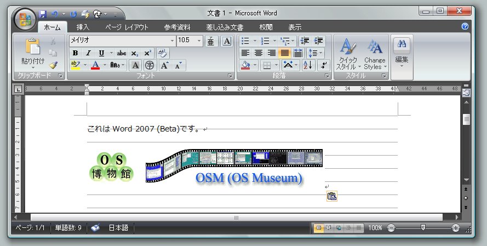Click the quick print icon
487x246 pixels.
[x=85, y=14]
